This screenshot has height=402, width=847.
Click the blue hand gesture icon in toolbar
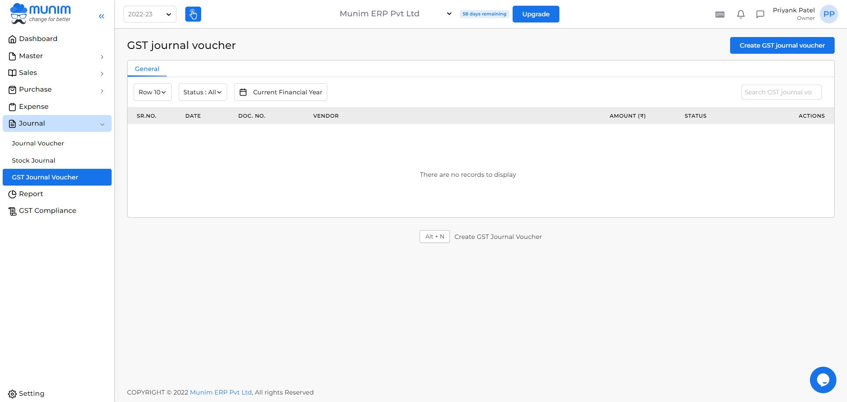[x=193, y=14]
